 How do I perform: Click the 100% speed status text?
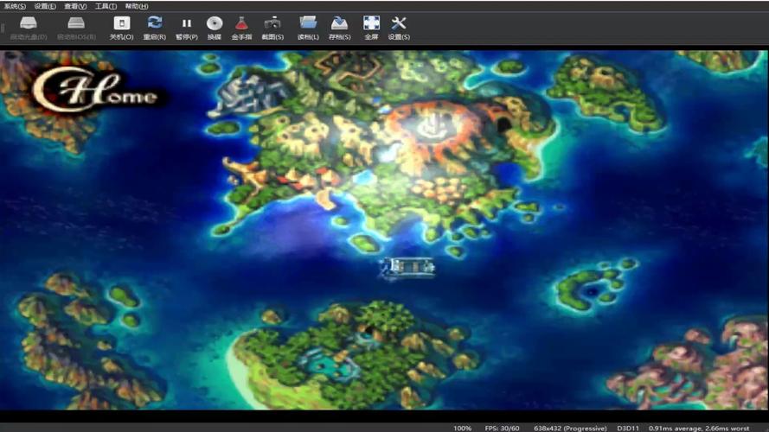click(462, 428)
